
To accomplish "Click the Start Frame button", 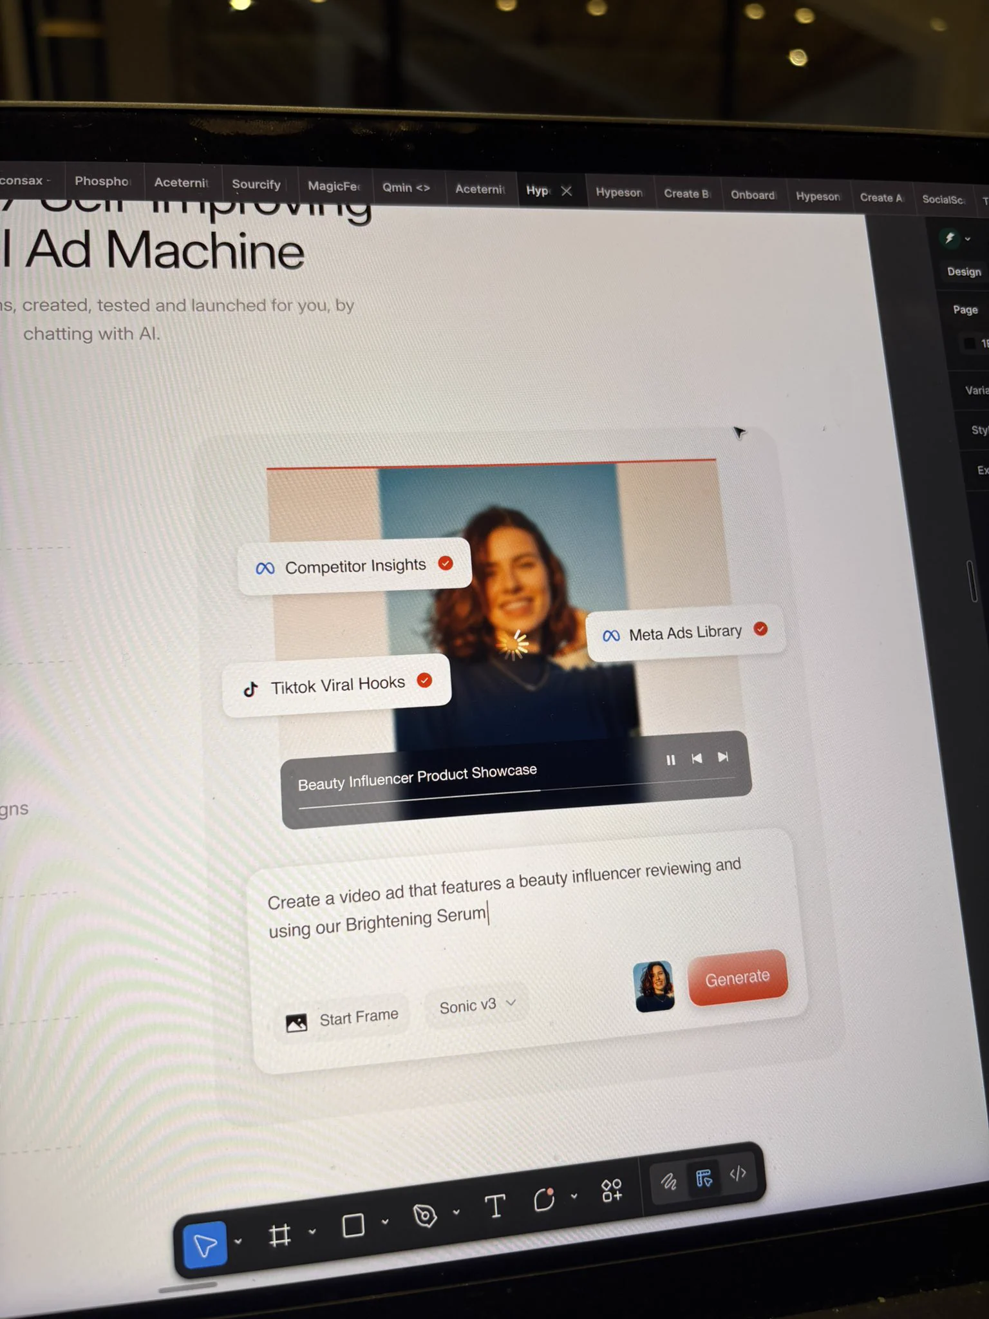I will click(x=343, y=1019).
